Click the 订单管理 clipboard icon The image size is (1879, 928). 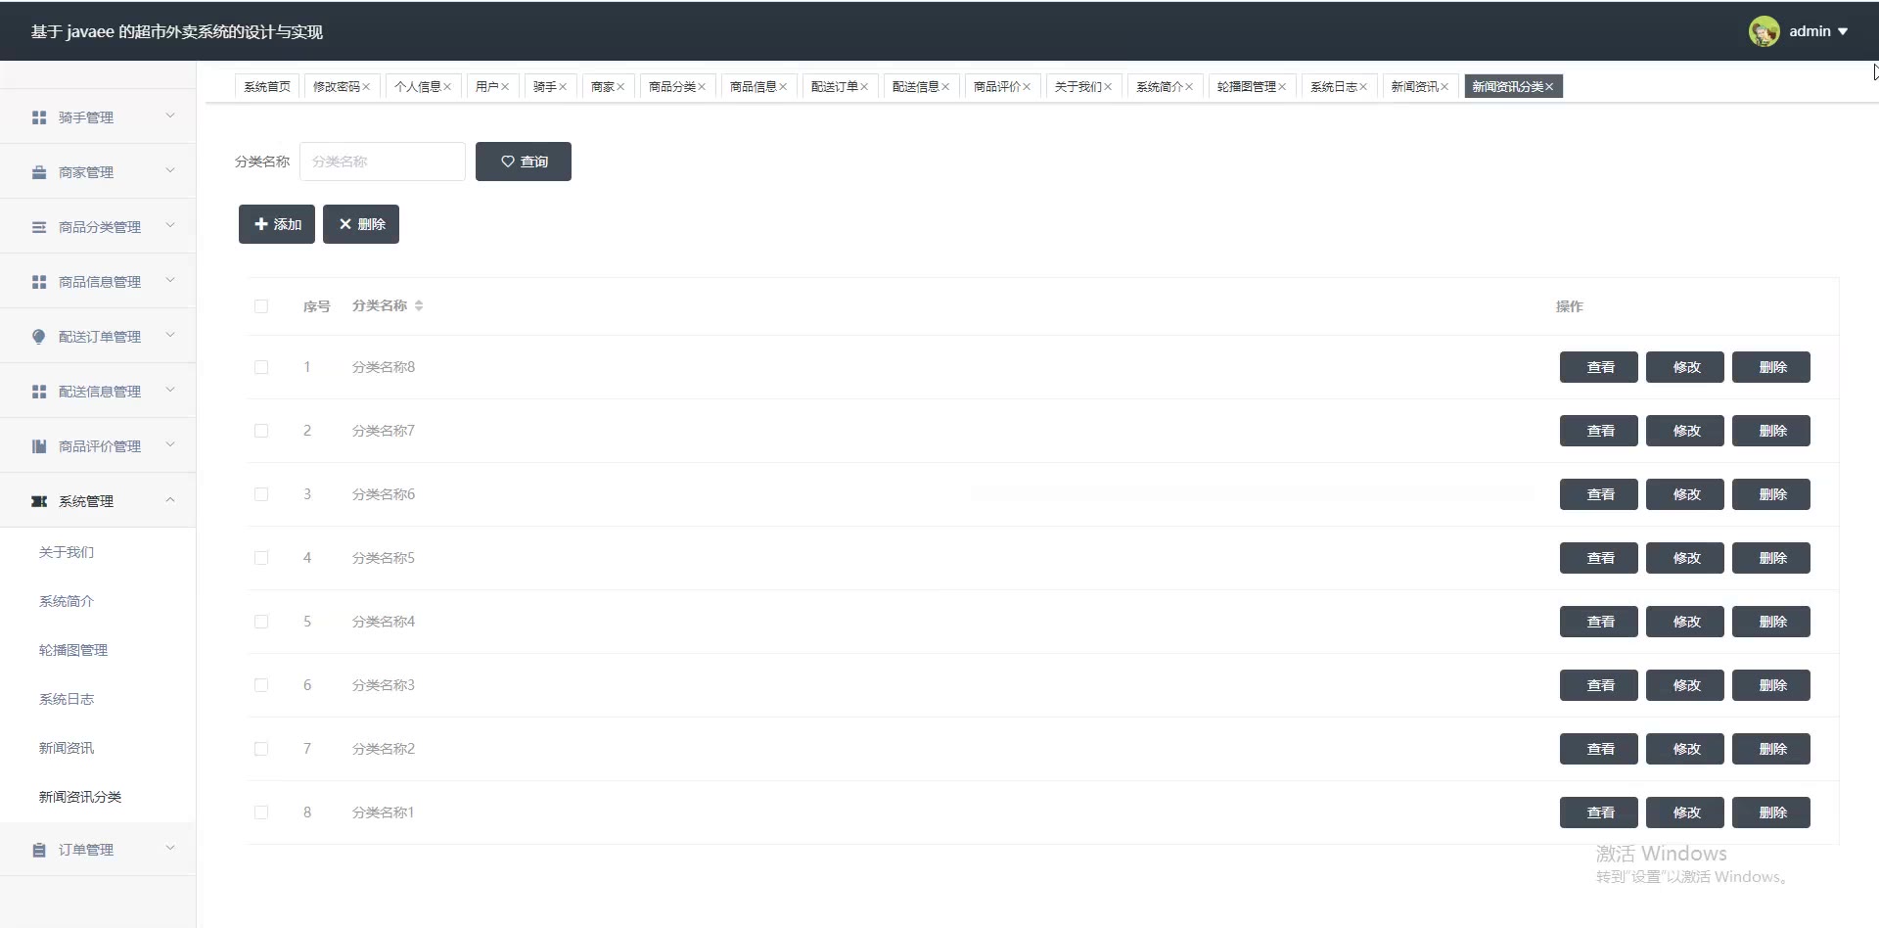click(x=39, y=850)
